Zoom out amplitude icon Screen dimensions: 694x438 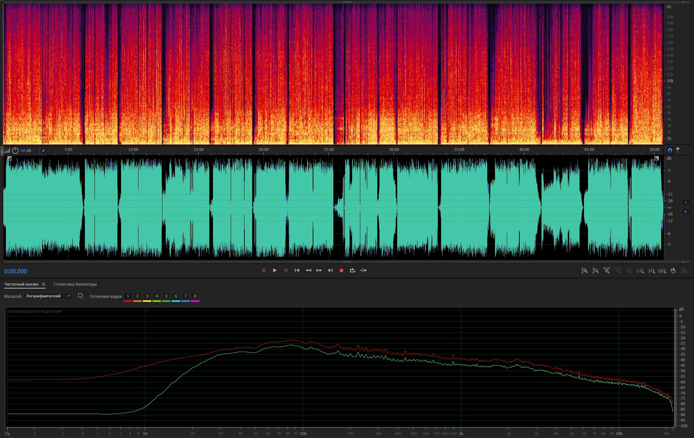pyautogui.click(x=595, y=271)
